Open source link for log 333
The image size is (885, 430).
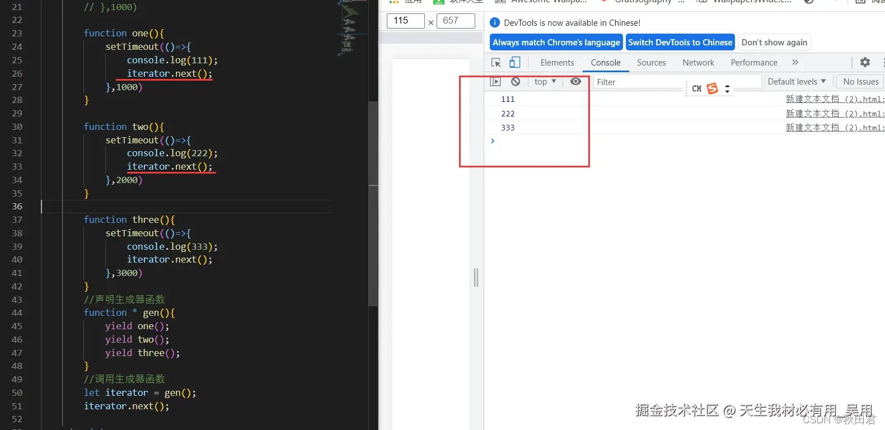click(x=835, y=128)
